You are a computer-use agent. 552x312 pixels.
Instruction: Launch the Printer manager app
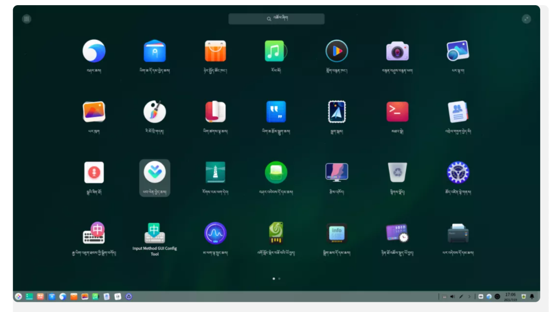(457, 233)
